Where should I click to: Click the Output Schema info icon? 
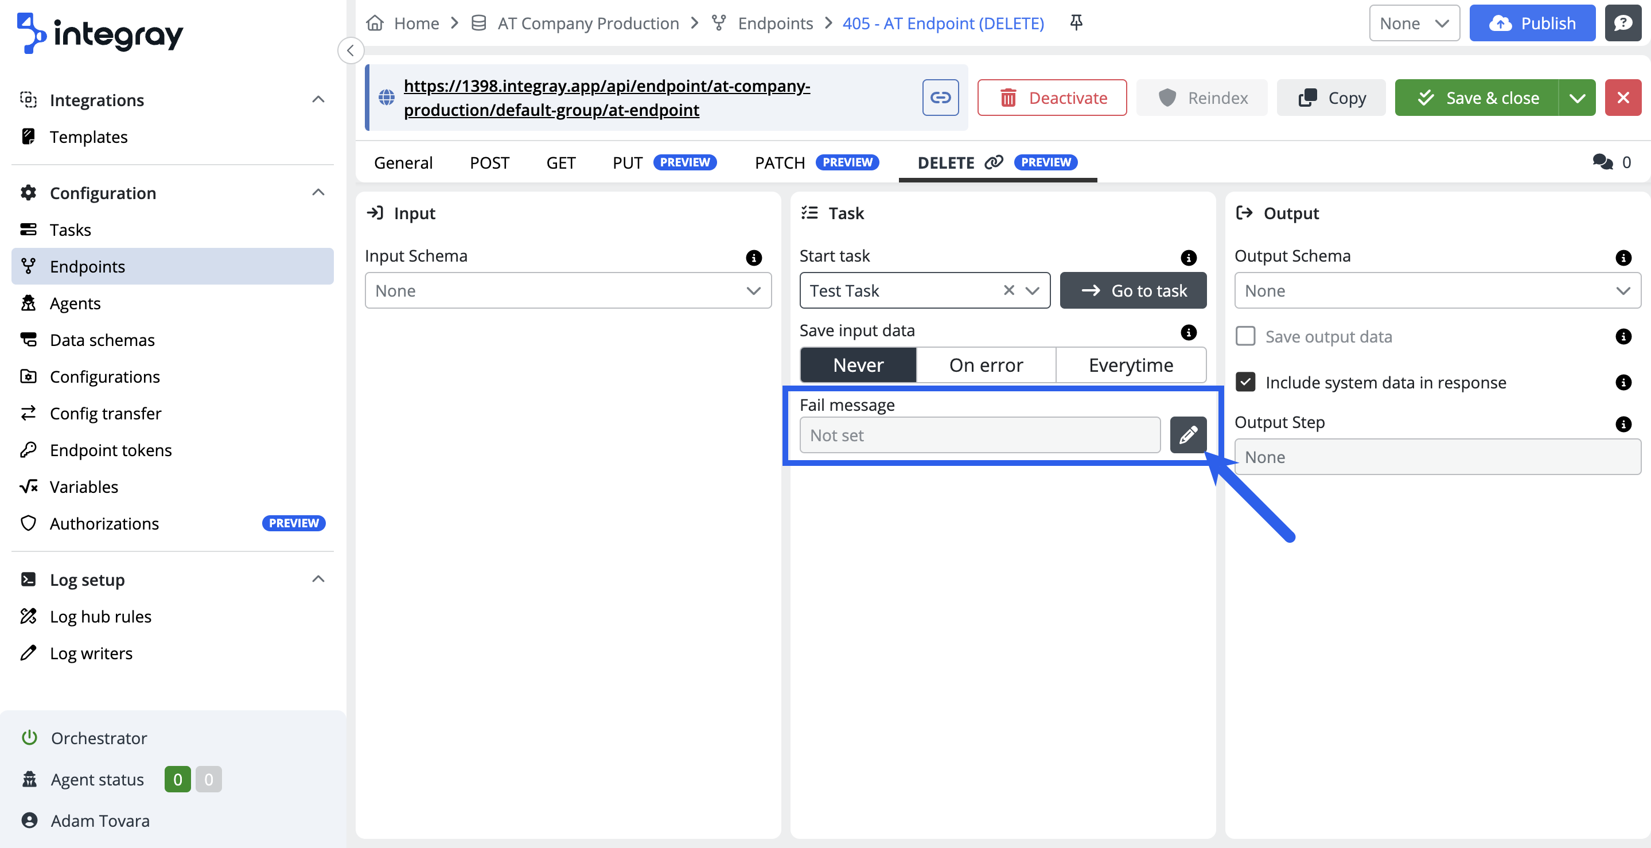tap(1623, 257)
